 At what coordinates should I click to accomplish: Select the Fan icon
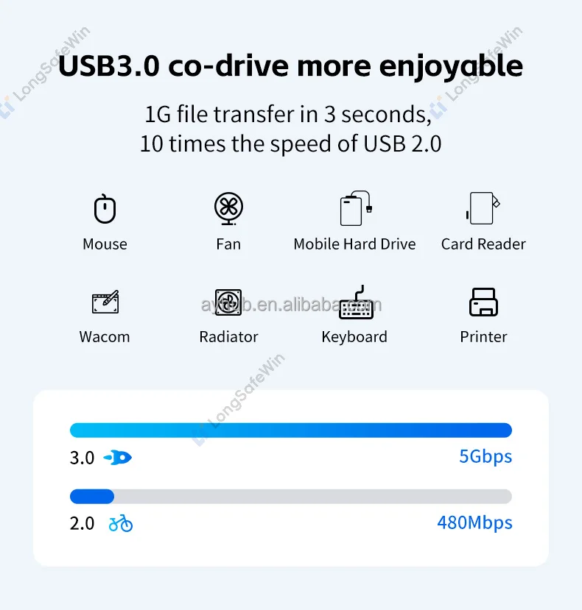[228, 208]
